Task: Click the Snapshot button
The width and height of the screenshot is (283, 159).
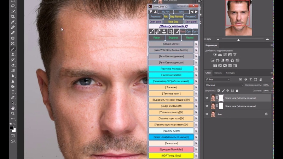Action: pyautogui.click(x=173, y=38)
